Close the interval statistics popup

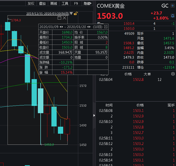[x=106, y=27]
